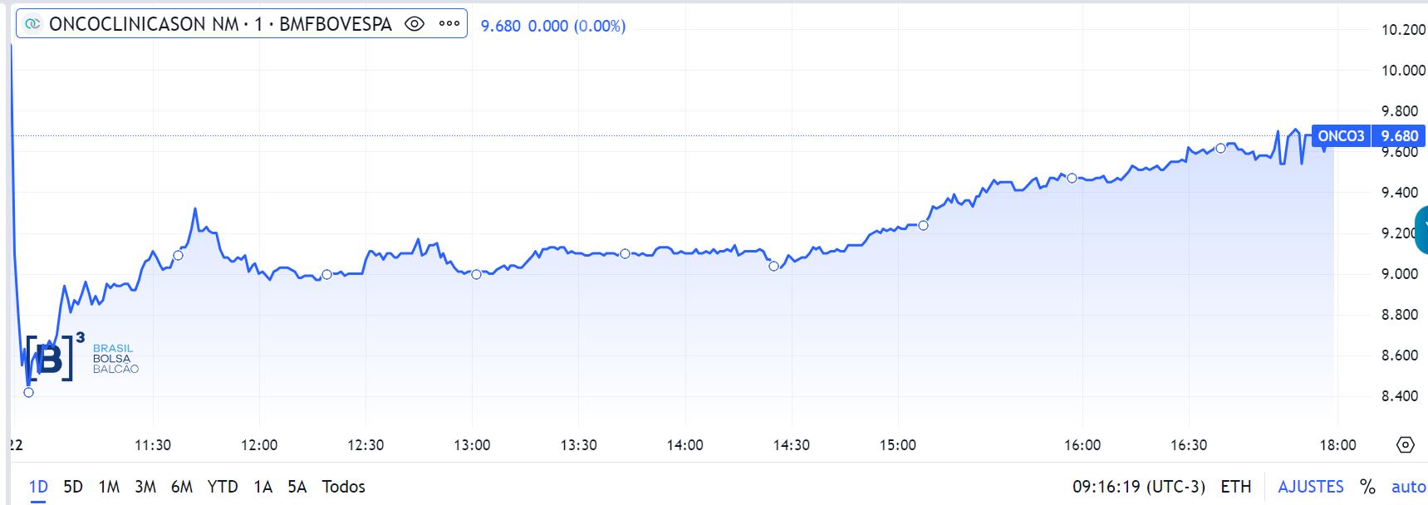Toggle percent scale mode

pos(1367,487)
